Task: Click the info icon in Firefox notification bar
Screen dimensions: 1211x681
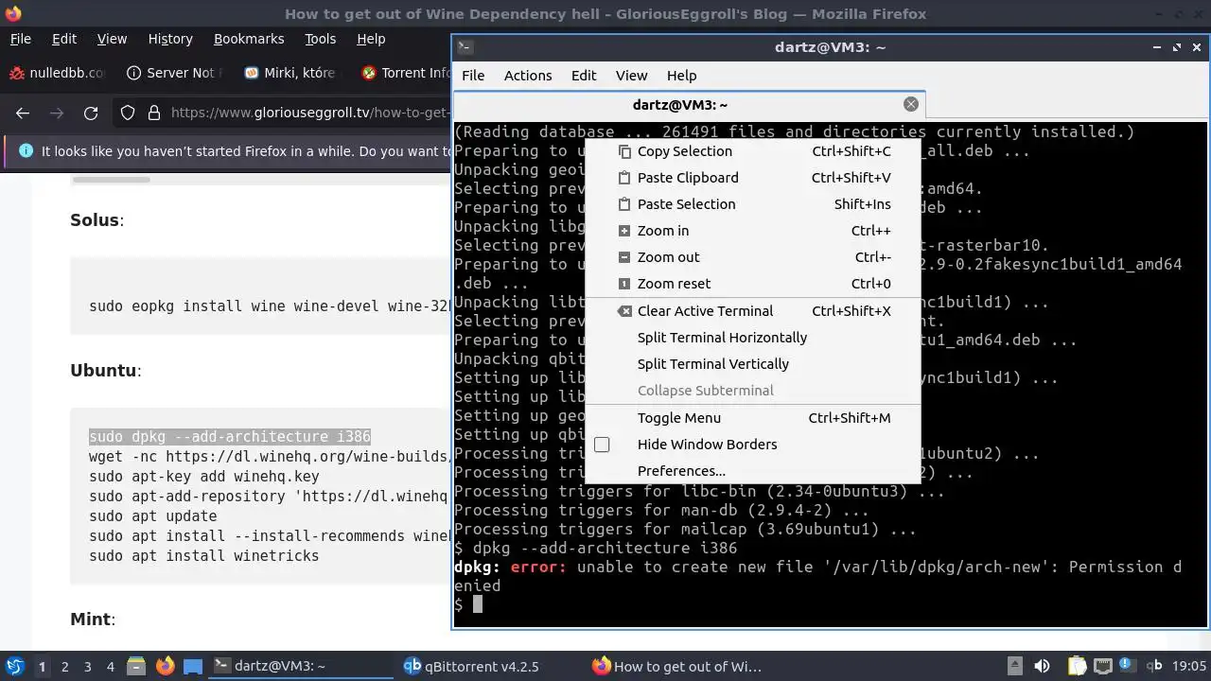Action: pyautogui.click(x=25, y=151)
